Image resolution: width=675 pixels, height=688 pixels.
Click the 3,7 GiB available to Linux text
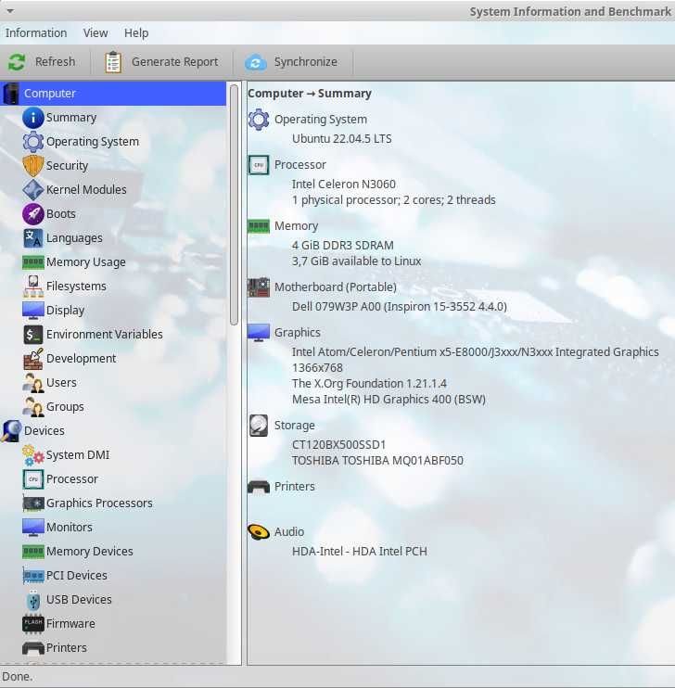tap(356, 261)
